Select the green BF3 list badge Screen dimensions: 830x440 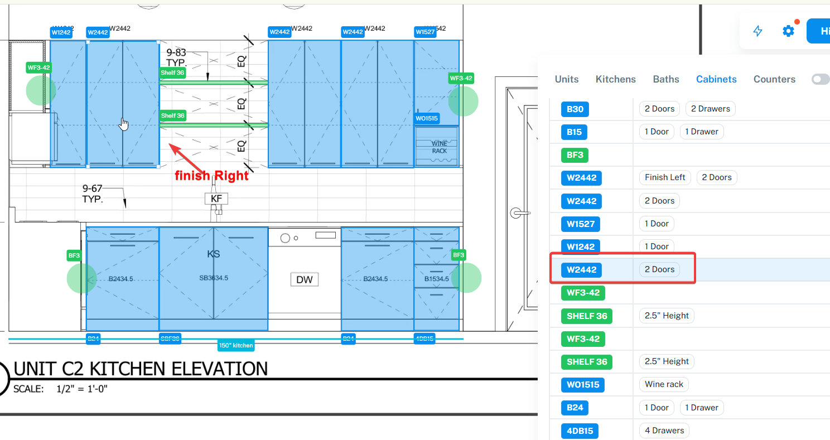575,154
